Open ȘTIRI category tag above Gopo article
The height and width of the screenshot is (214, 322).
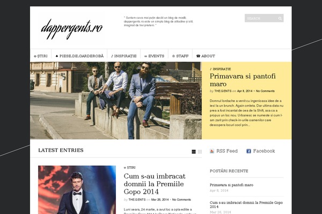click(x=129, y=167)
